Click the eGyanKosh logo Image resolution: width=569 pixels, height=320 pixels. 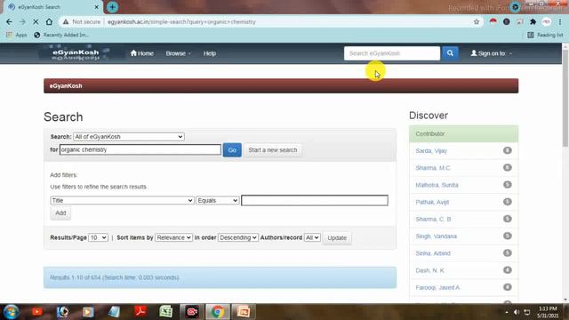(x=76, y=53)
